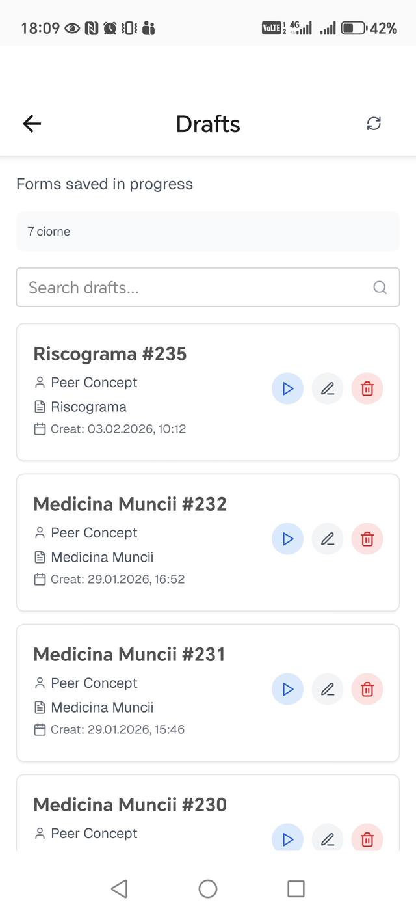Delete draft Medicina Muncii #231
416x911 pixels.
coord(367,690)
